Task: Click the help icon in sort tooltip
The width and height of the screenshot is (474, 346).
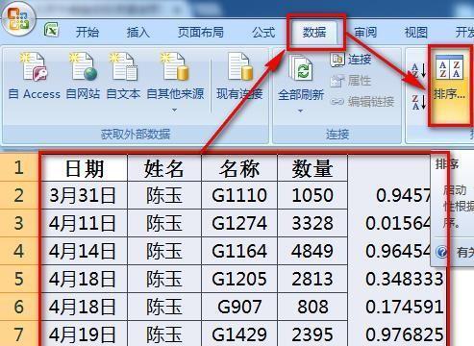Action: 442,253
